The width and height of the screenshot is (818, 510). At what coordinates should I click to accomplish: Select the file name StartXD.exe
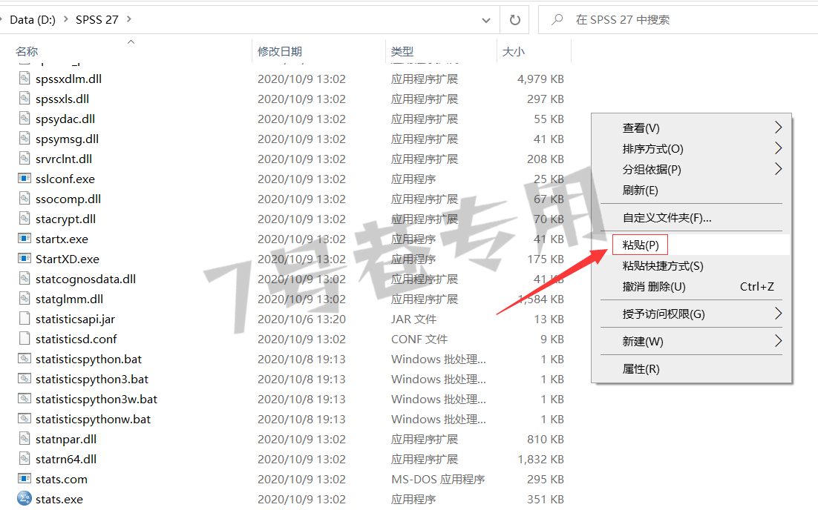tap(68, 259)
